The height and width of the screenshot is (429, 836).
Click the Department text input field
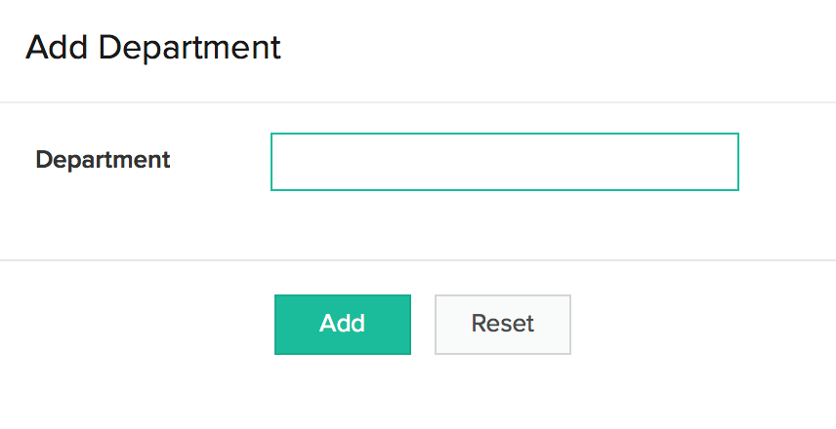[x=504, y=162]
